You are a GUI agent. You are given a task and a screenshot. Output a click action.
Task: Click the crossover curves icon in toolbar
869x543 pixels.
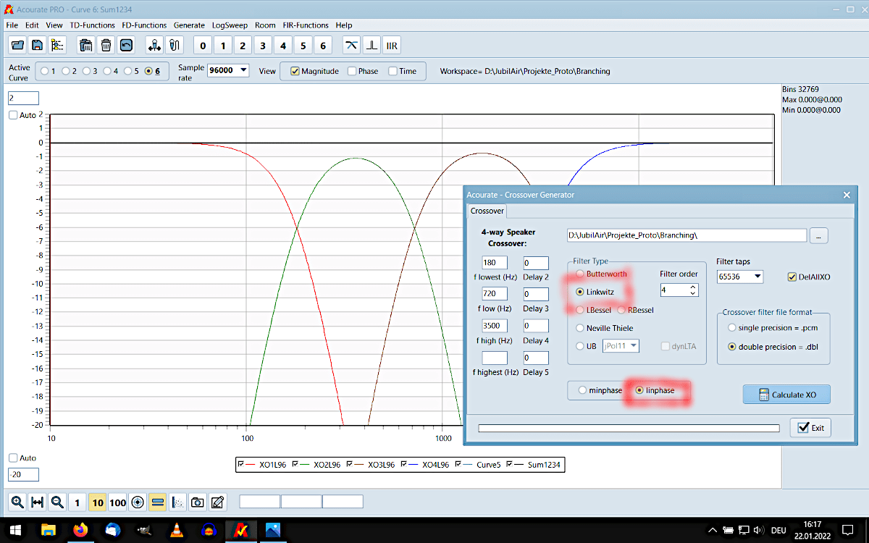[352, 46]
